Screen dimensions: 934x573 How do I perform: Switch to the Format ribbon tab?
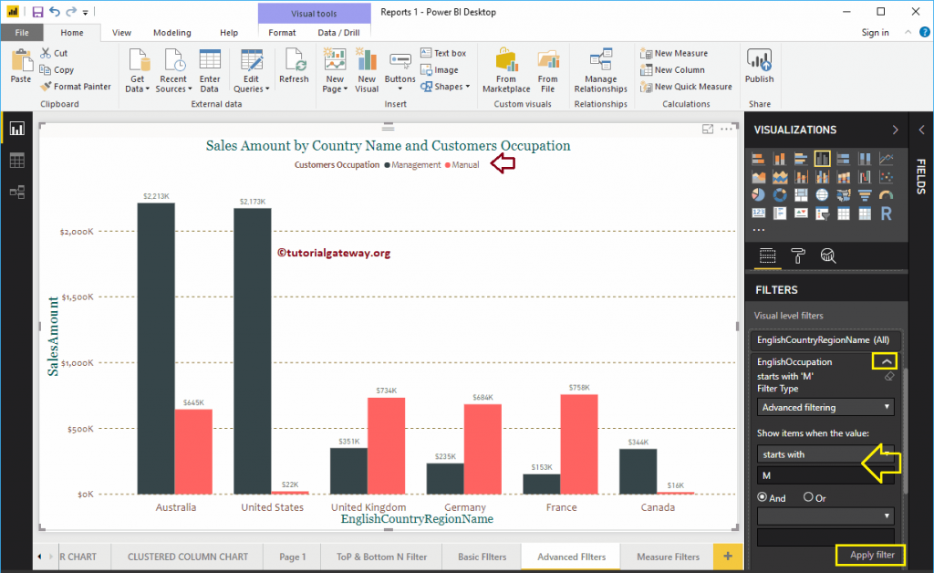pyautogui.click(x=281, y=32)
